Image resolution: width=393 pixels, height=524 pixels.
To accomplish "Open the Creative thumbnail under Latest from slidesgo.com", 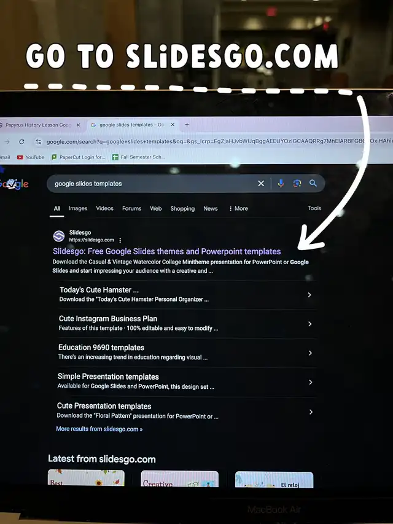I will point(180,479).
